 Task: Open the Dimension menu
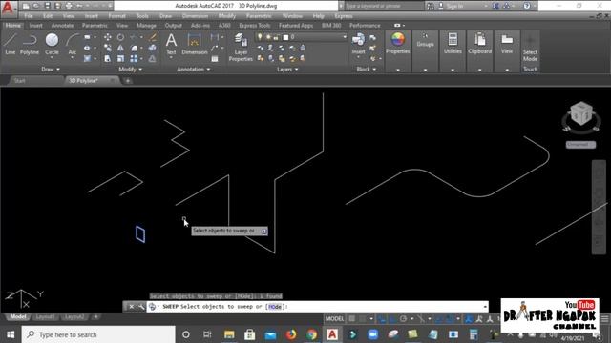195,16
